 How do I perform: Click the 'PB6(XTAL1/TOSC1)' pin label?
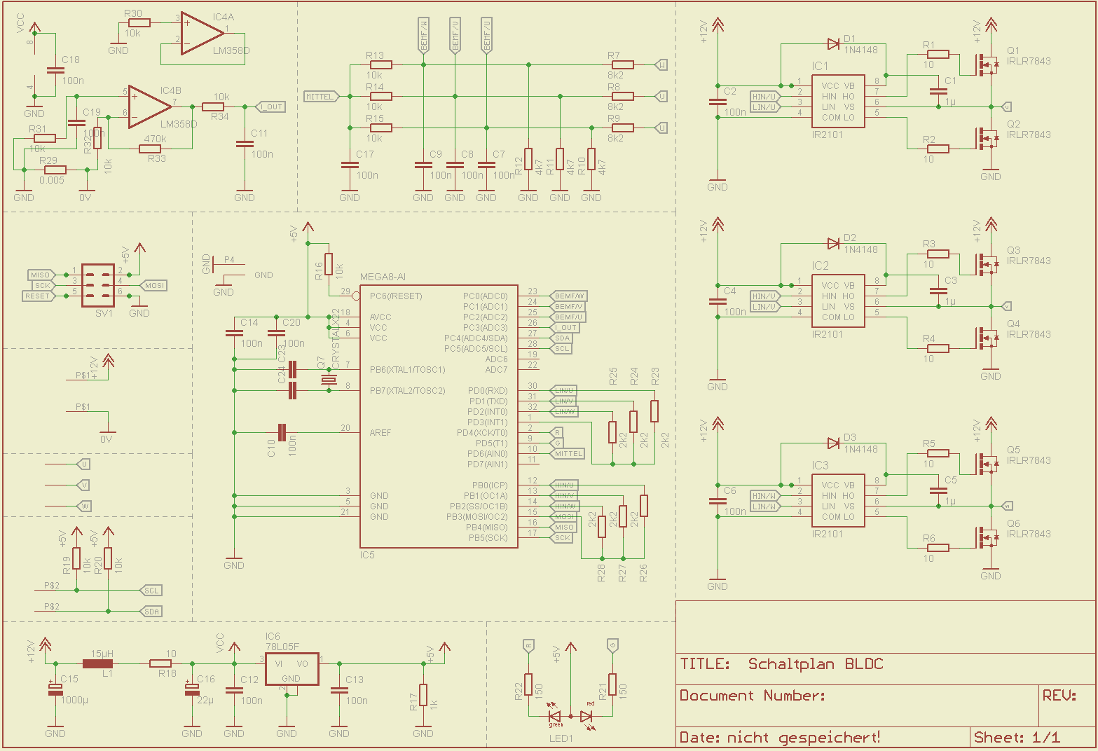pyautogui.click(x=408, y=369)
